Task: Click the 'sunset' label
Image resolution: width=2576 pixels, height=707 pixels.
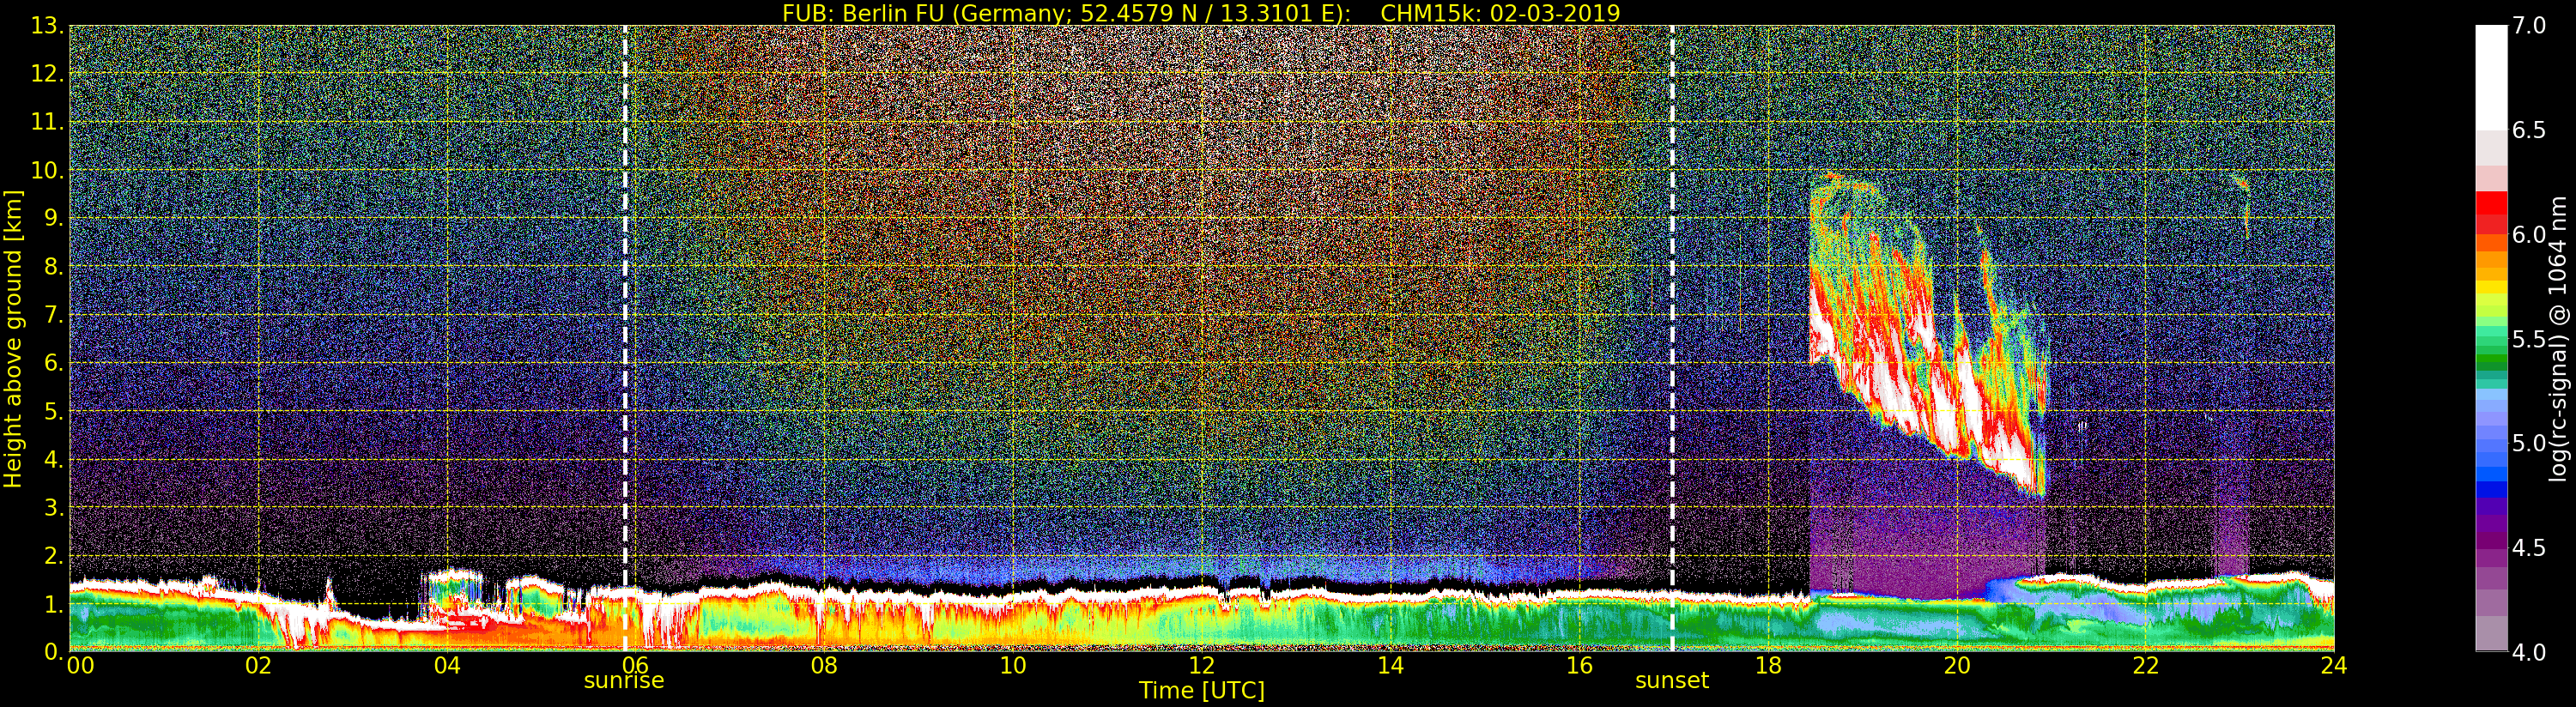Action: pyautogui.click(x=1672, y=681)
